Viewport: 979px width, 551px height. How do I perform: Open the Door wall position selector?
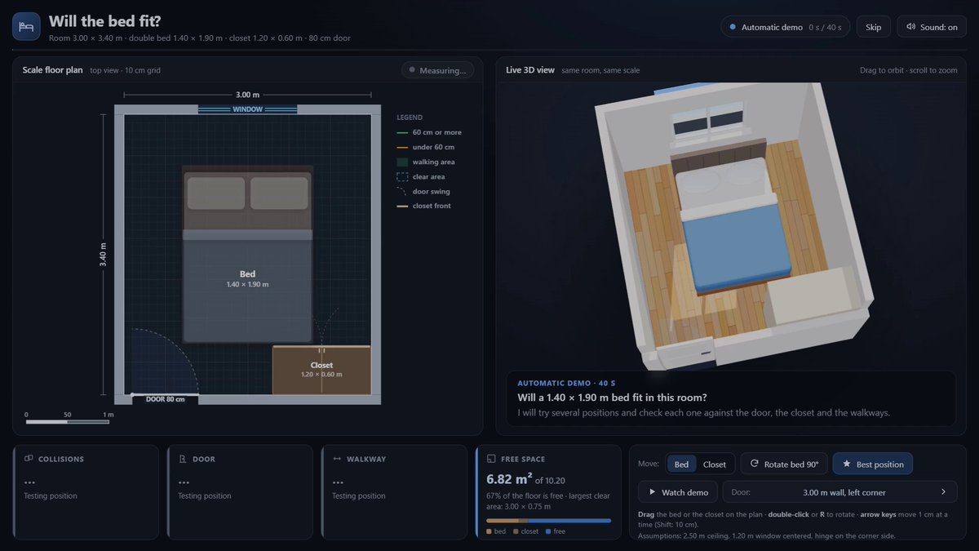pos(840,492)
